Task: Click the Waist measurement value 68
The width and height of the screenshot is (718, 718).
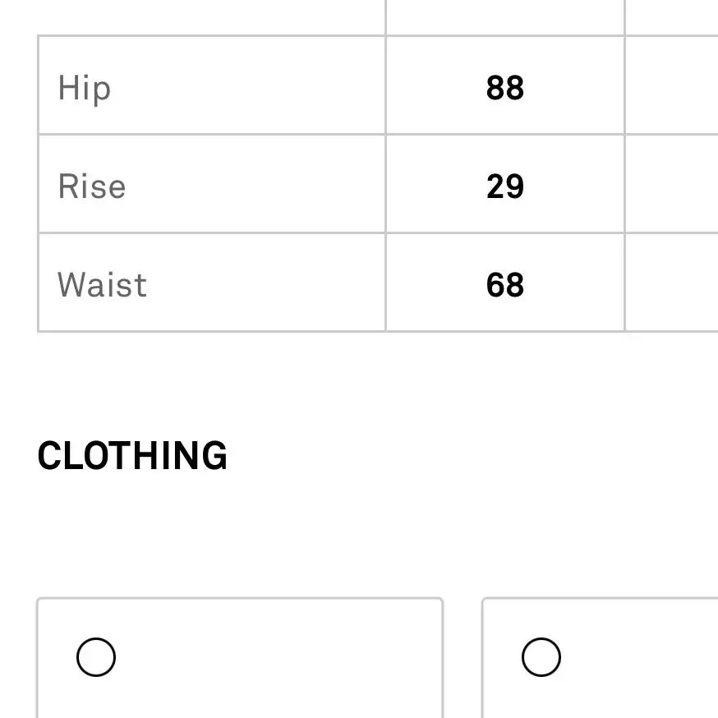Action: click(504, 285)
